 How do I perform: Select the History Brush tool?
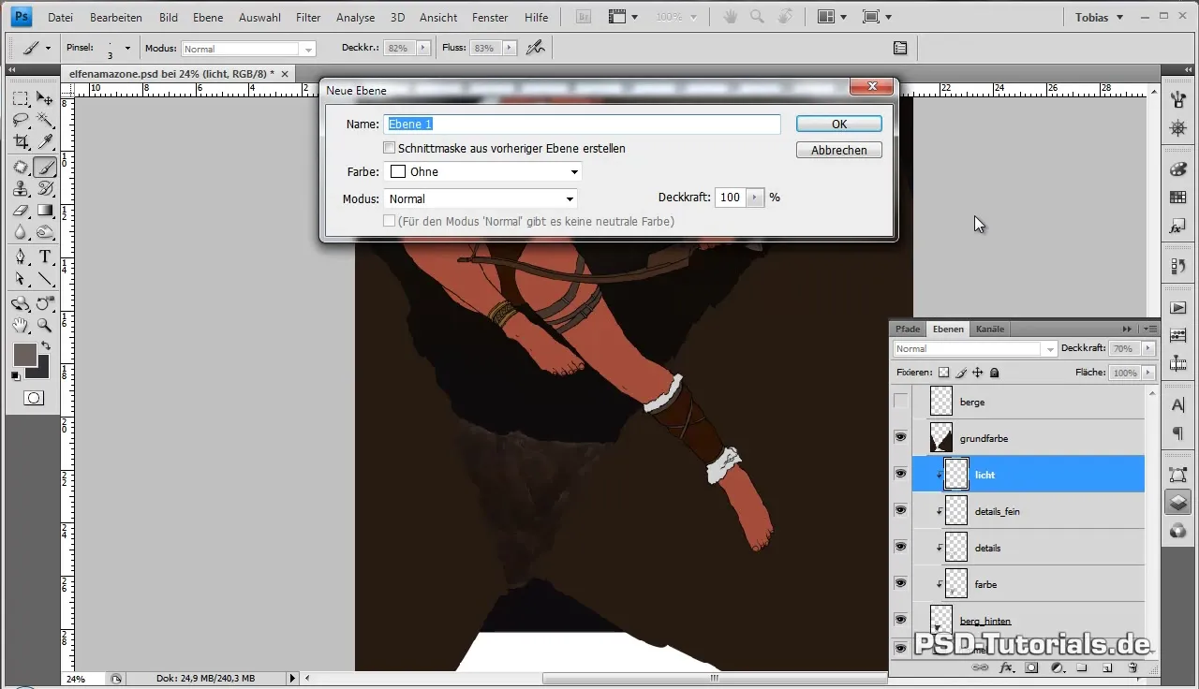pyautogui.click(x=44, y=188)
